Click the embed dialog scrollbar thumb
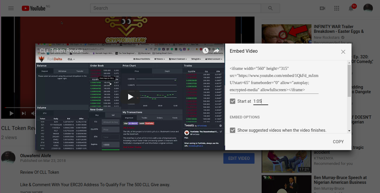Viewport: 380px width, 193px height. (349, 81)
